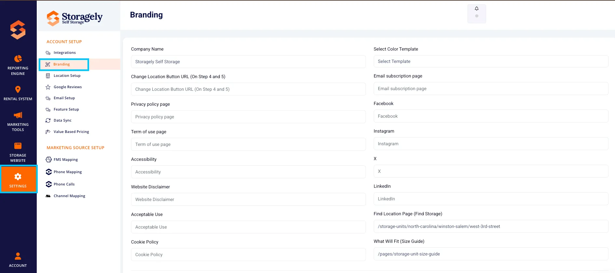Open the Select Template dropdown
This screenshot has width=615, height=273.
coord(491,61)
